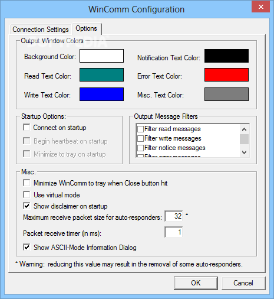This screenshot has width=274, height=299.
Task: Open the red Error Text Color swatch
Action: pos(226,75)
